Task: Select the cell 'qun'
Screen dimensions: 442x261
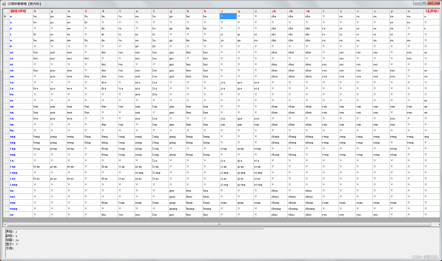Action: pyautogui.click(x=245, y=124)
